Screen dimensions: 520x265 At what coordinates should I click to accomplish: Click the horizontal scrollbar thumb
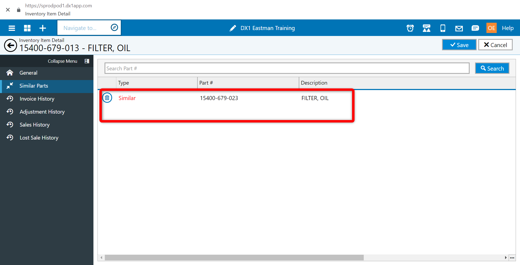[234, 258]
